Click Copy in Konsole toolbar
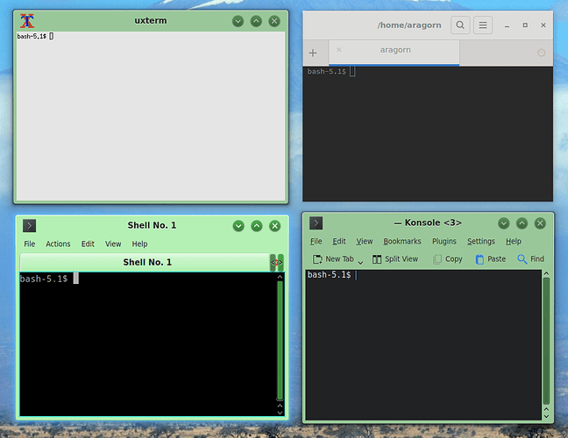Image resolution: width=568 pixels, height=438 pixels. 448,259
